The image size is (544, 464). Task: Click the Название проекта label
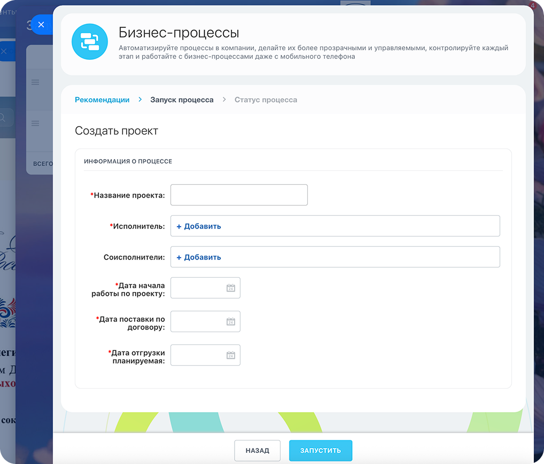click(x=128, y=195)
